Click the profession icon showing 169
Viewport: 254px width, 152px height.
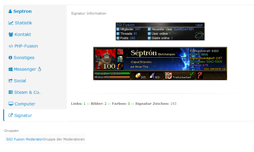[x=152, y=75]
